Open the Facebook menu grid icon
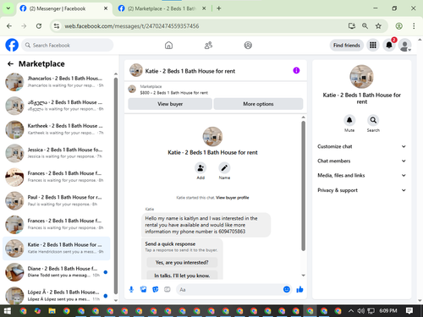The height and width of the screenshot is (317, 423). coord(373,45)
